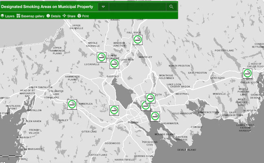
Task: Select the smoking area marker near Fall River
Action: [138, 40]
